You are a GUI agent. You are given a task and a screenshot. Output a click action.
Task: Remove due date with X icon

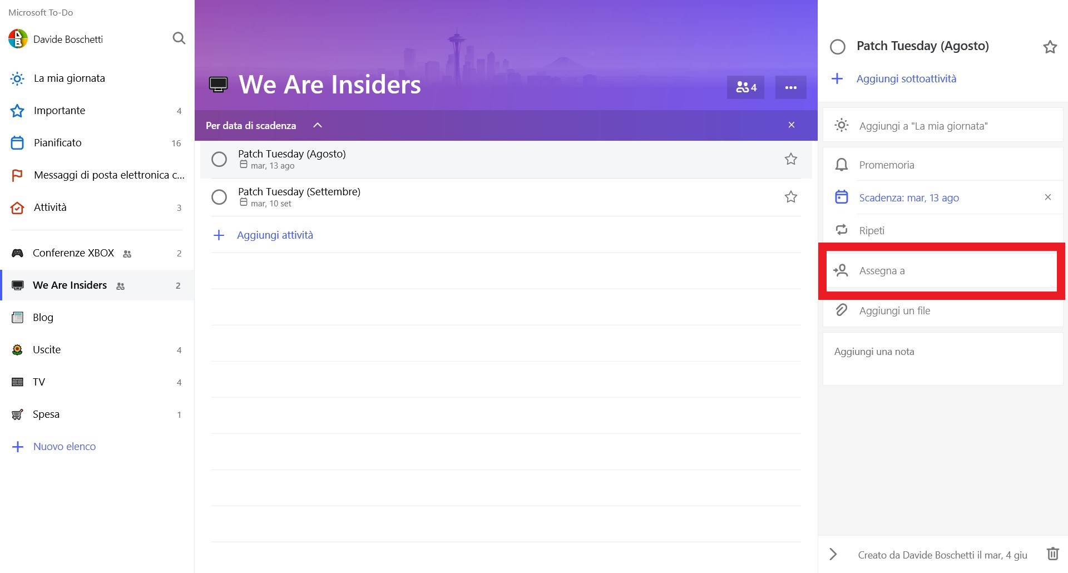click(1047, 197)
